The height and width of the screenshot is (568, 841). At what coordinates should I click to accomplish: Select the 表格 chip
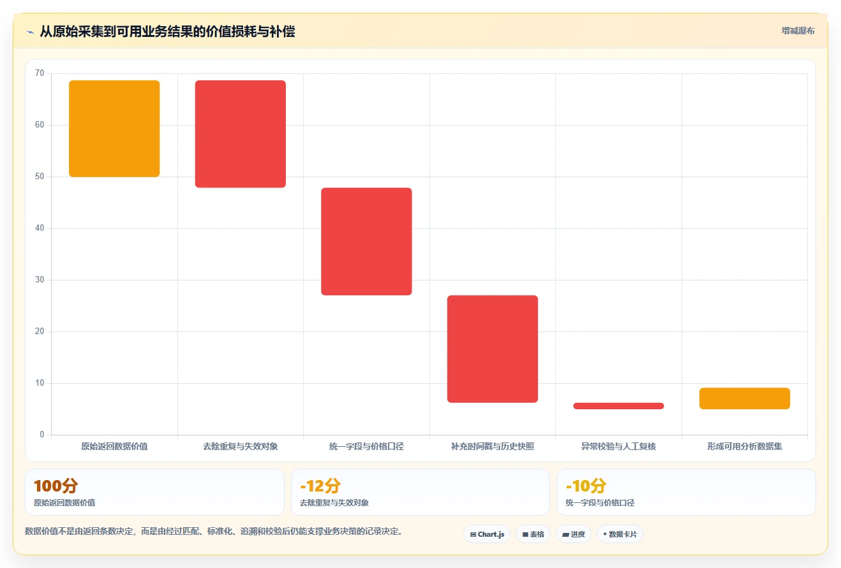[533, 534]
